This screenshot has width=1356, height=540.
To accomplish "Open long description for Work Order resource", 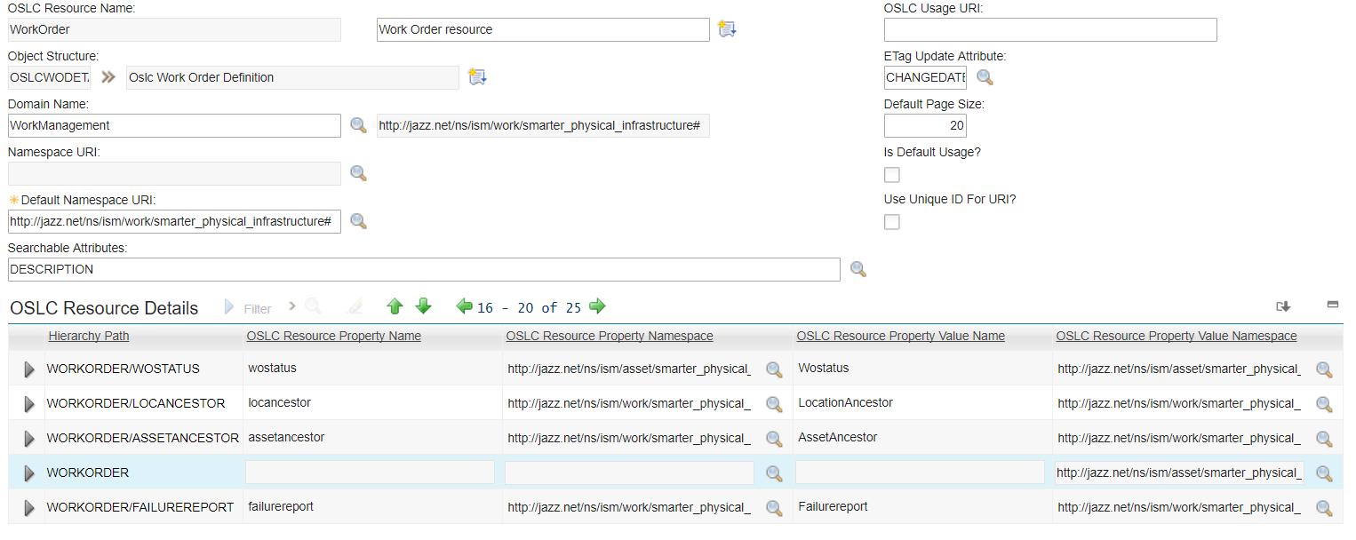I will pos(727,29).
